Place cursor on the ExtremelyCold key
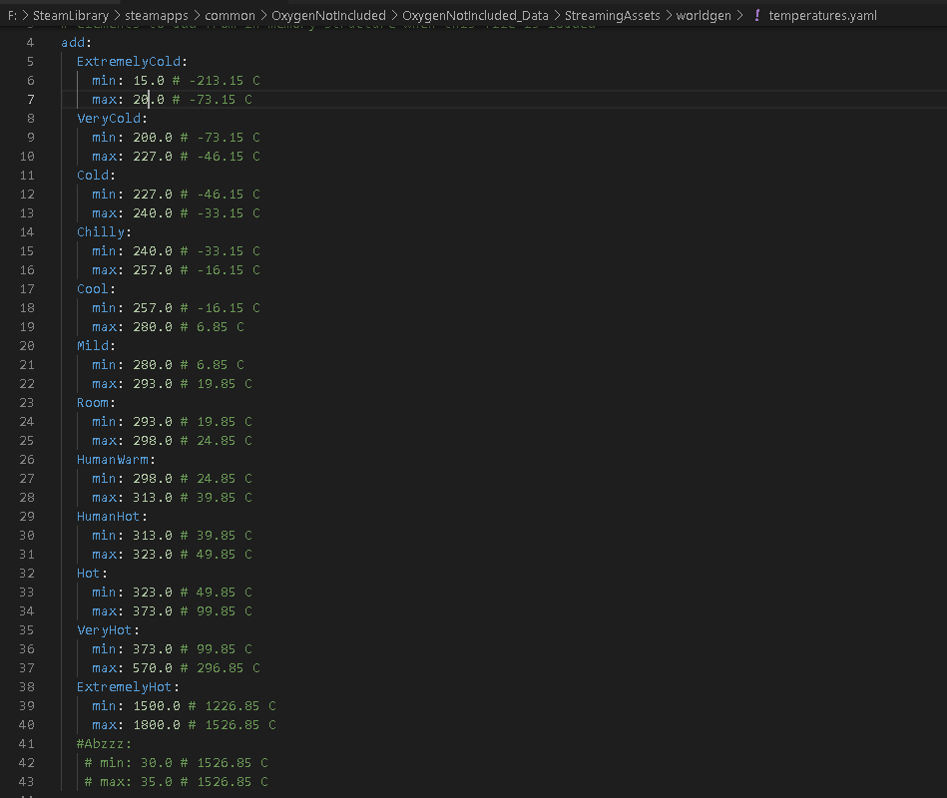Image resolution: width=947 pixels, height=798 pixels. click(x=129, y=62)
